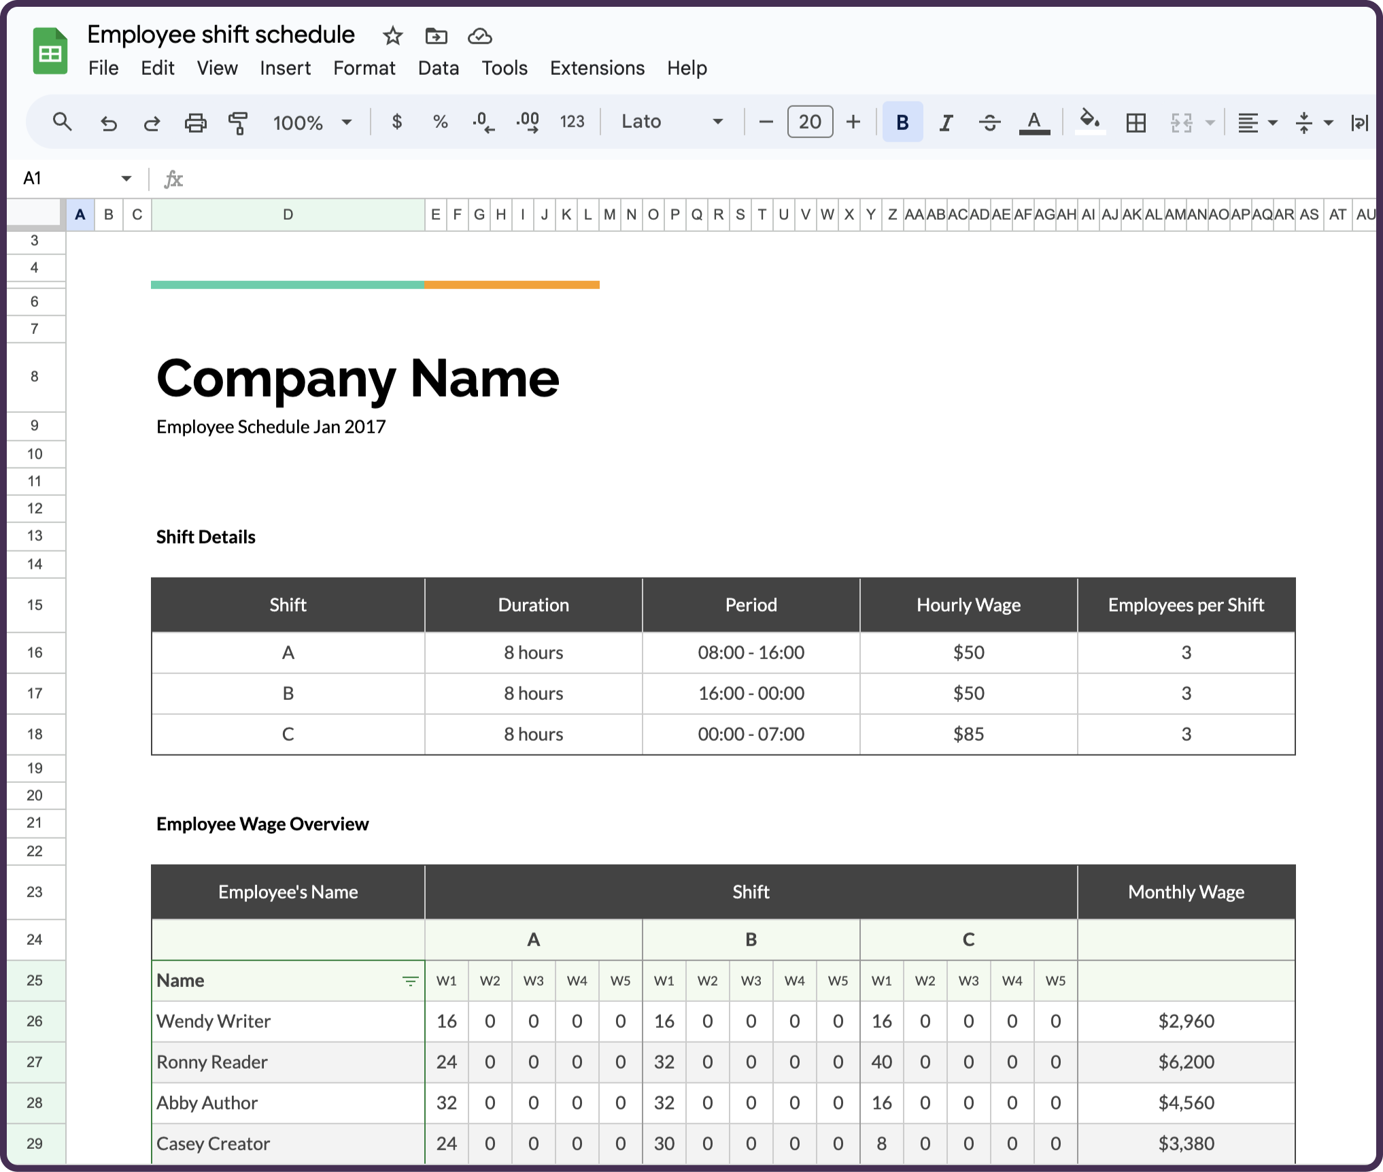Viewport: 1383px width, 1172px height.
Task: Open the Extensions menu
Action: (x=597, y=68)
